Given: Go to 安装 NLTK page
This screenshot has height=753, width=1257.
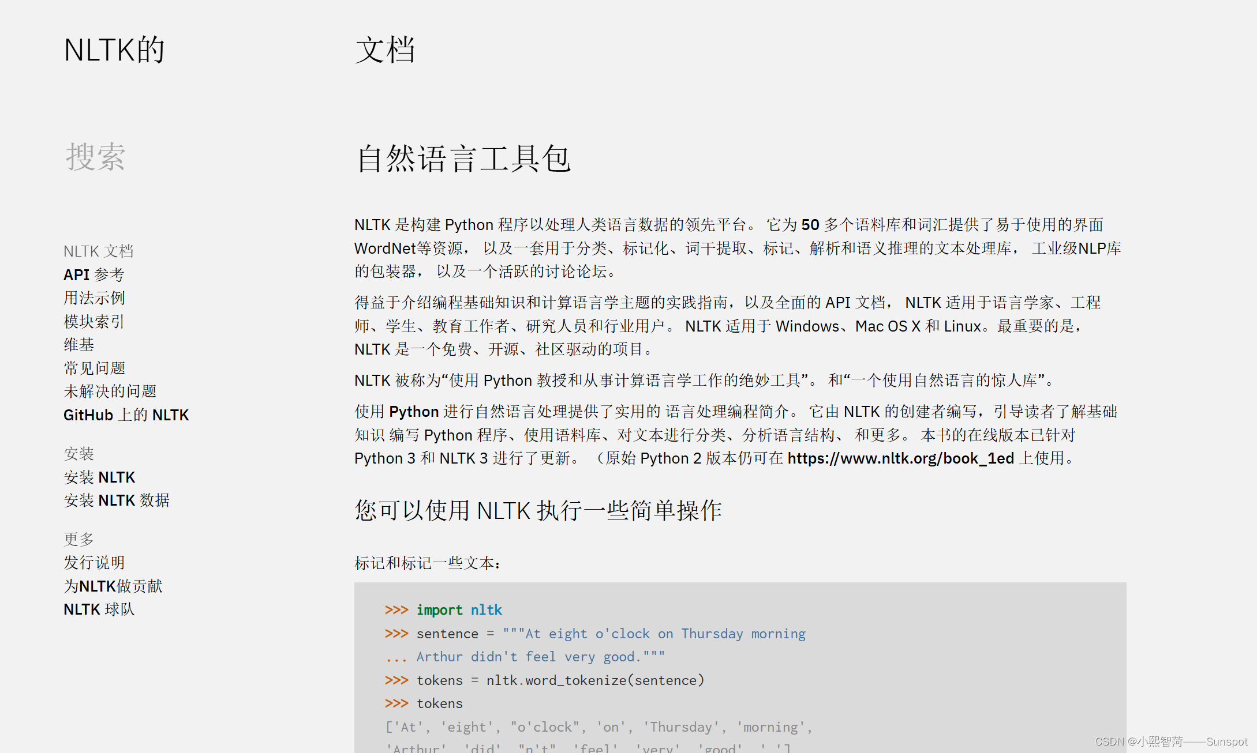Looking at the screenshot, I should (99, 477).
